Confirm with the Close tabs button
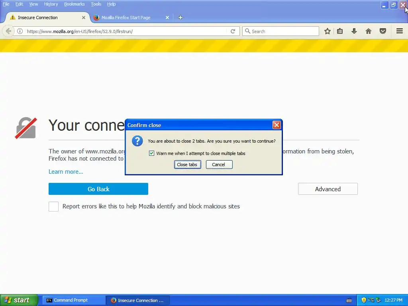 (x=187, y=165)
